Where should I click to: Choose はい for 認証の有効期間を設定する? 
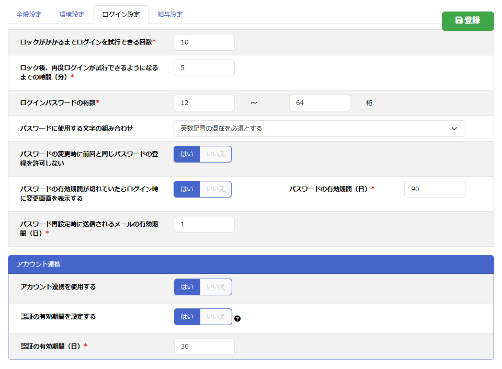coord(187,317)
